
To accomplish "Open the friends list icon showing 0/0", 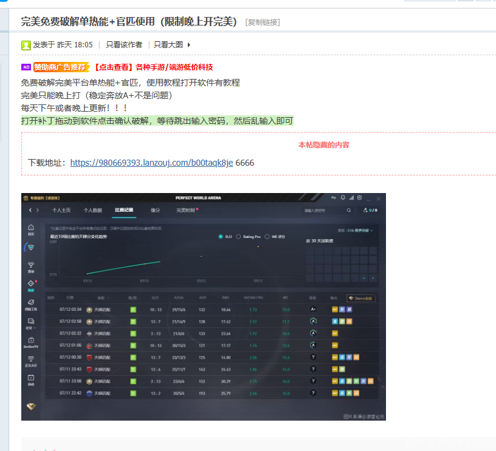I will click(x=371, y=210).
